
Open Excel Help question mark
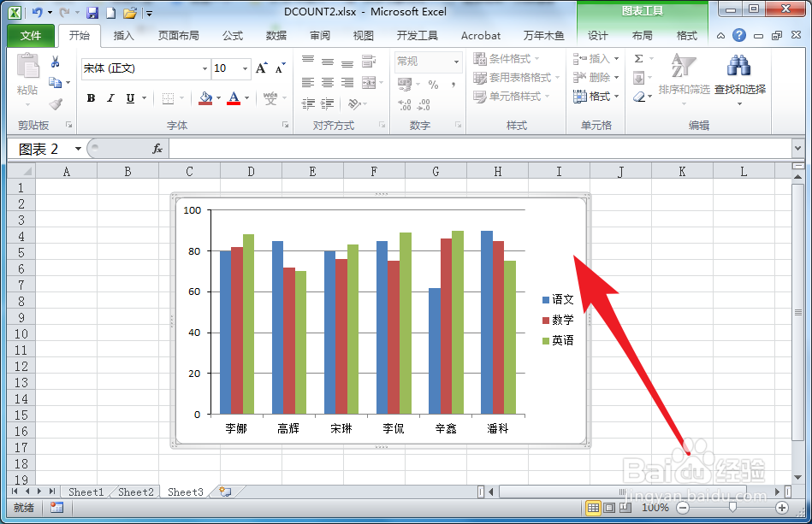(x=739, y=35)
